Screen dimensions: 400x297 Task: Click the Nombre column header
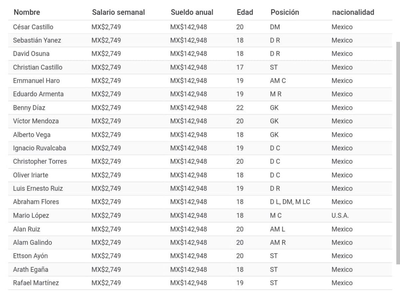27,12
